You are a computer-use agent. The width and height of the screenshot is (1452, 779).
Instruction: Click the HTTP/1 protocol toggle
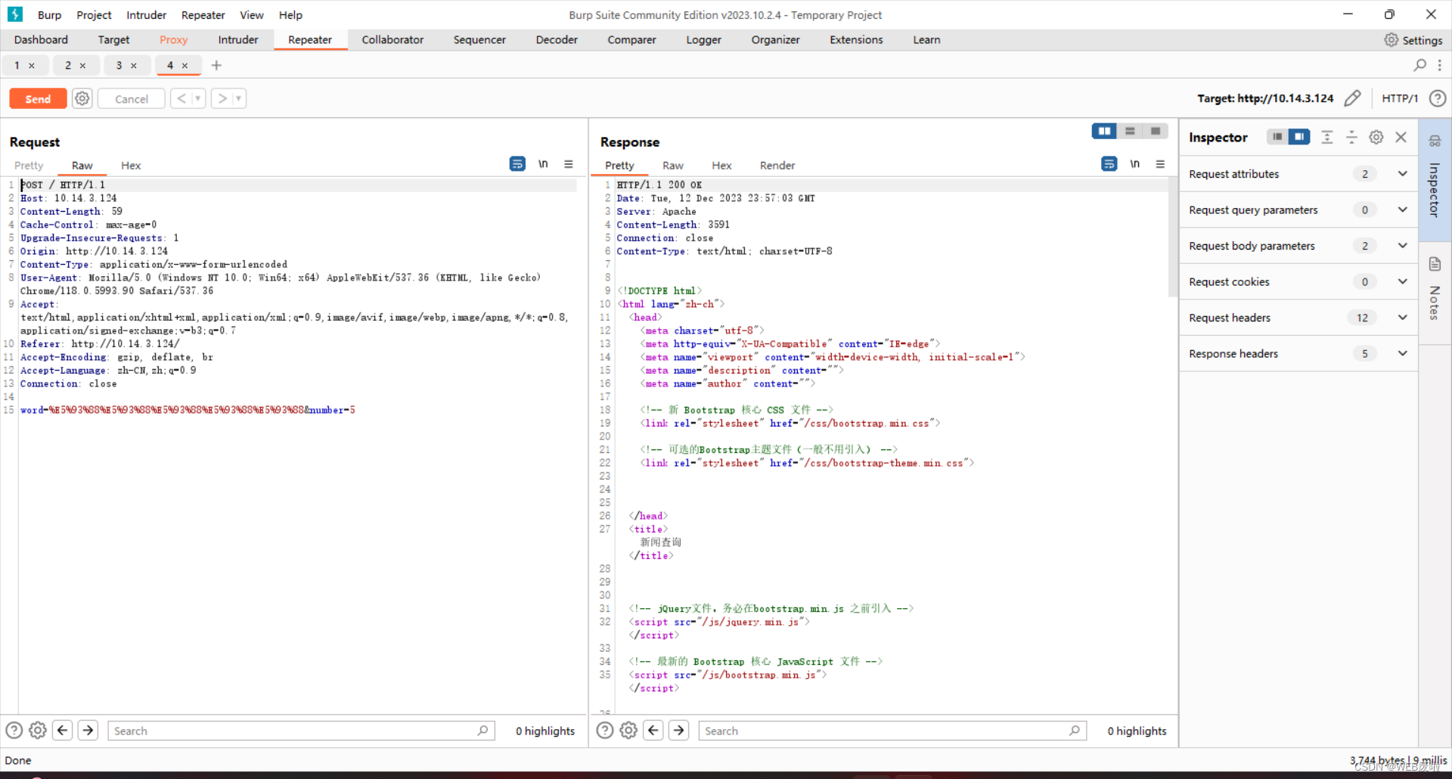tap(1400, 98)
